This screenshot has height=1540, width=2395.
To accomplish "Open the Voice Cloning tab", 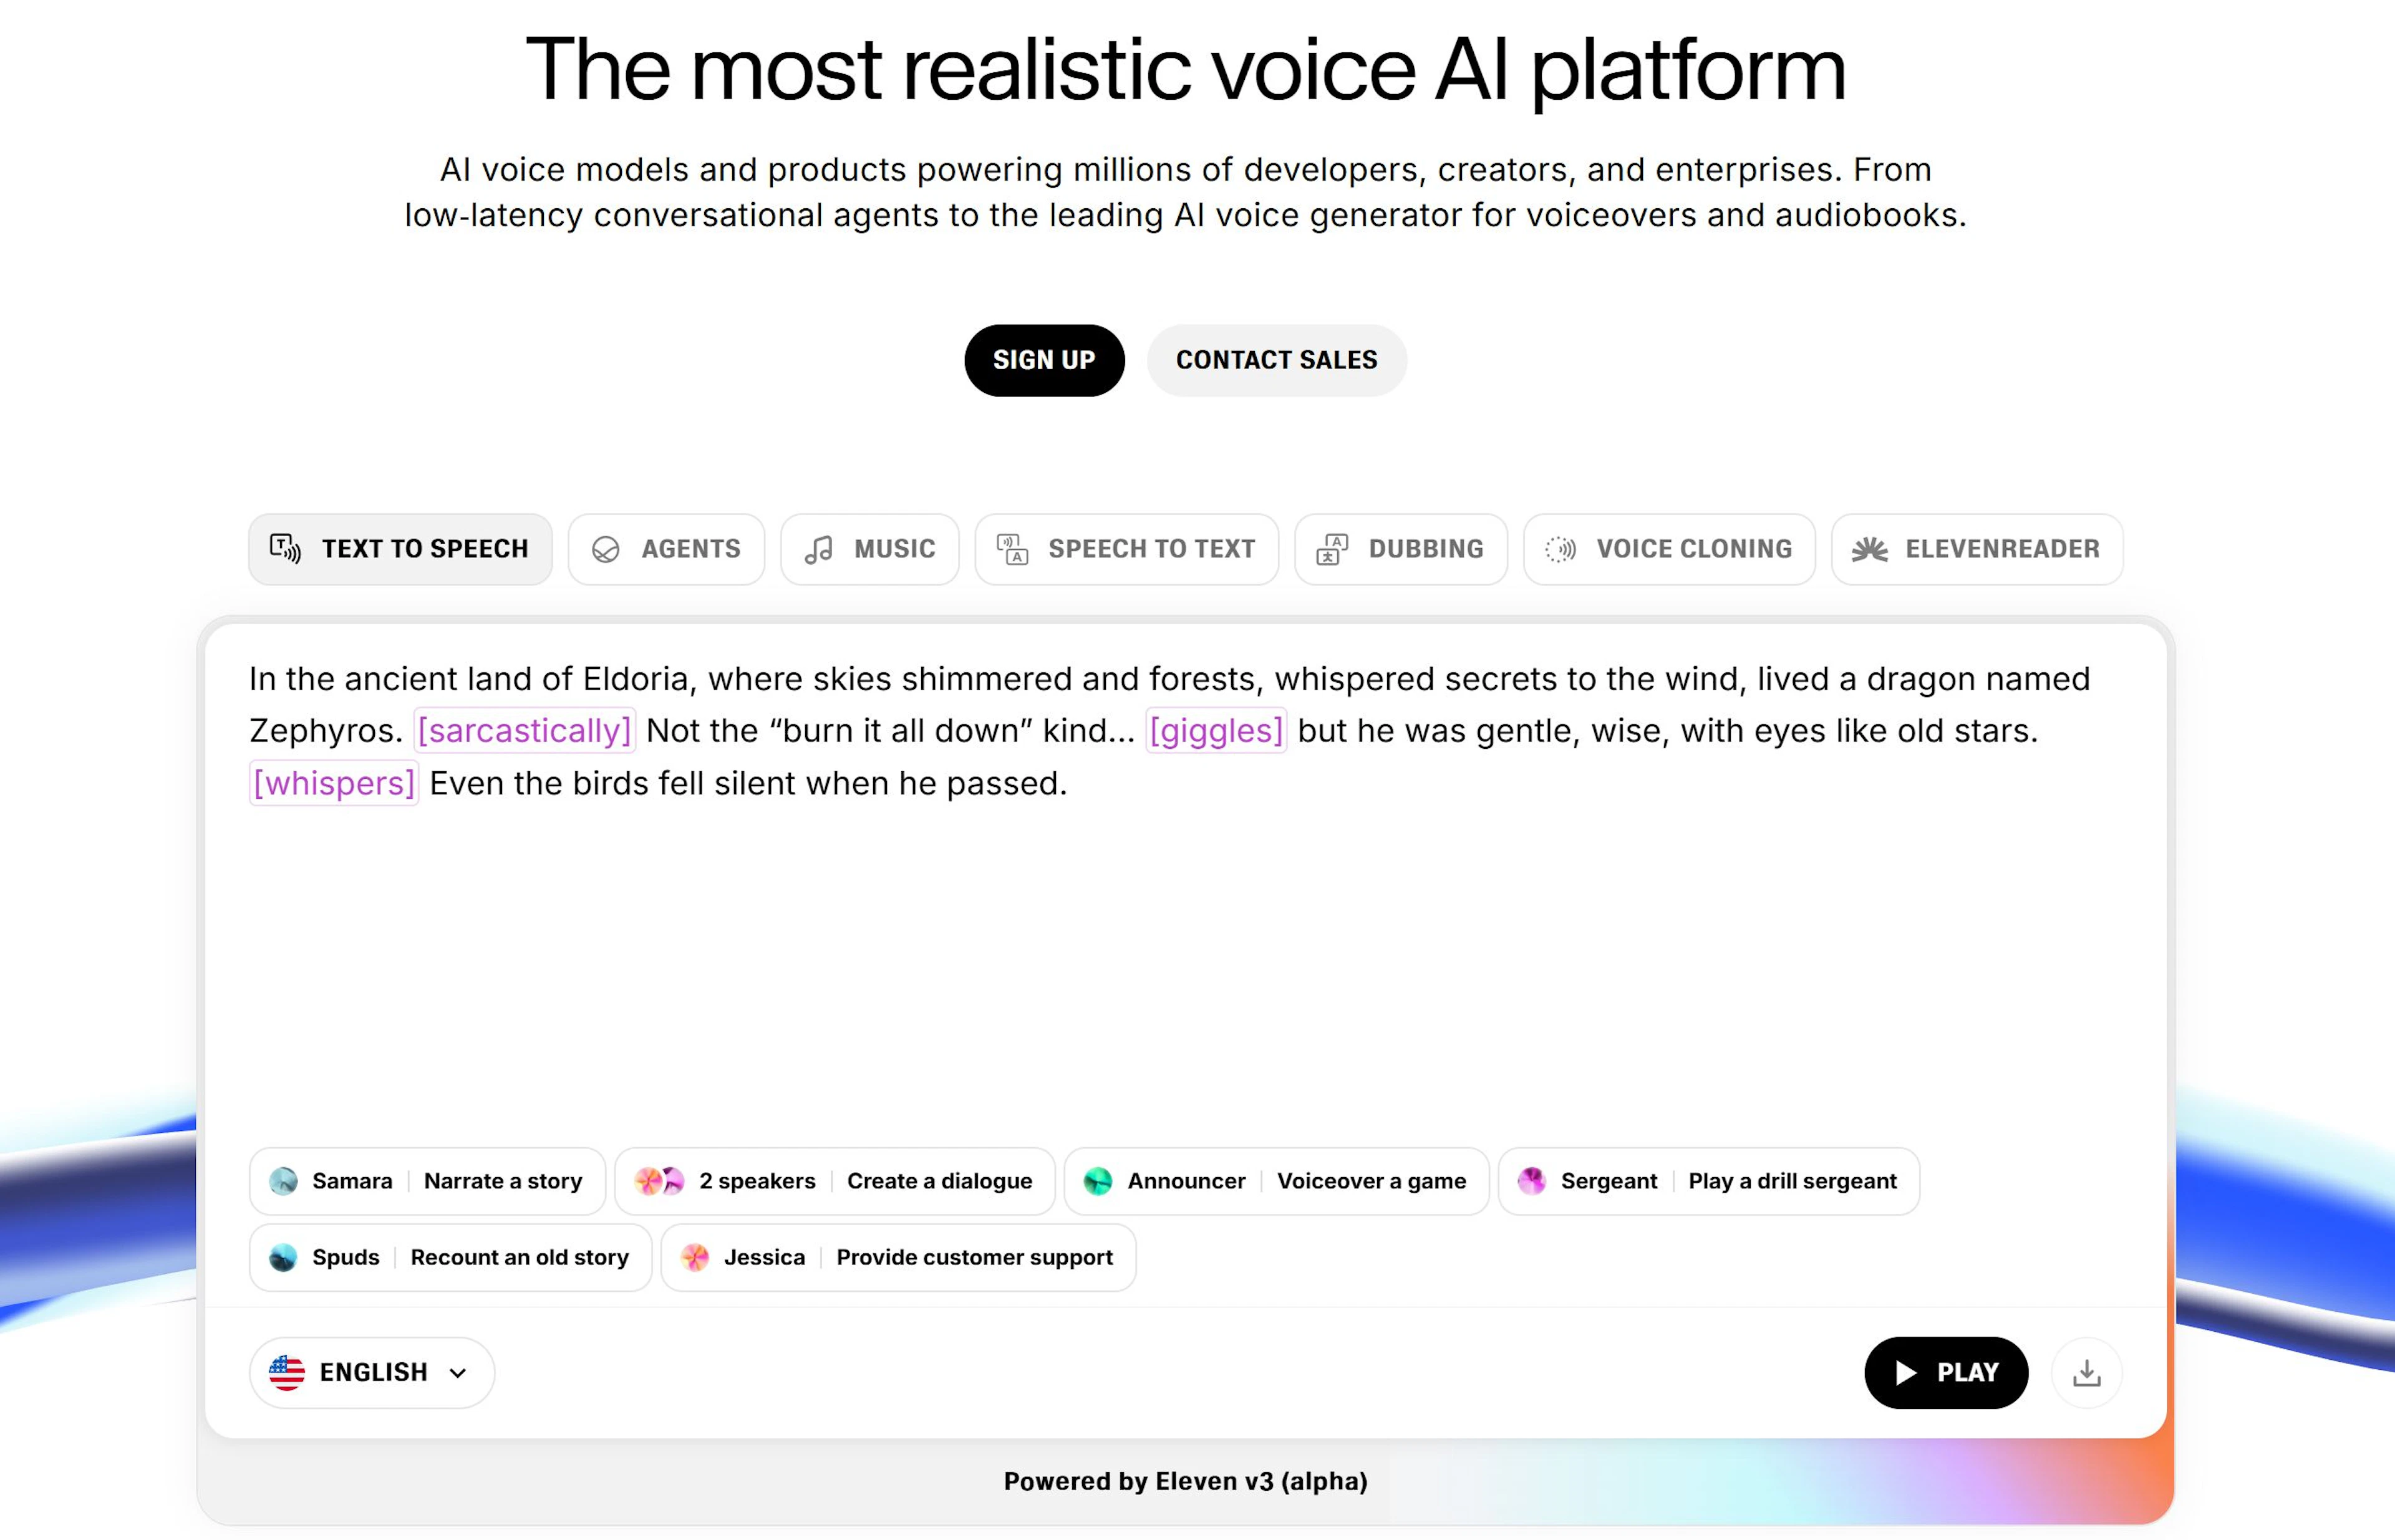I will click(1668, 549).
